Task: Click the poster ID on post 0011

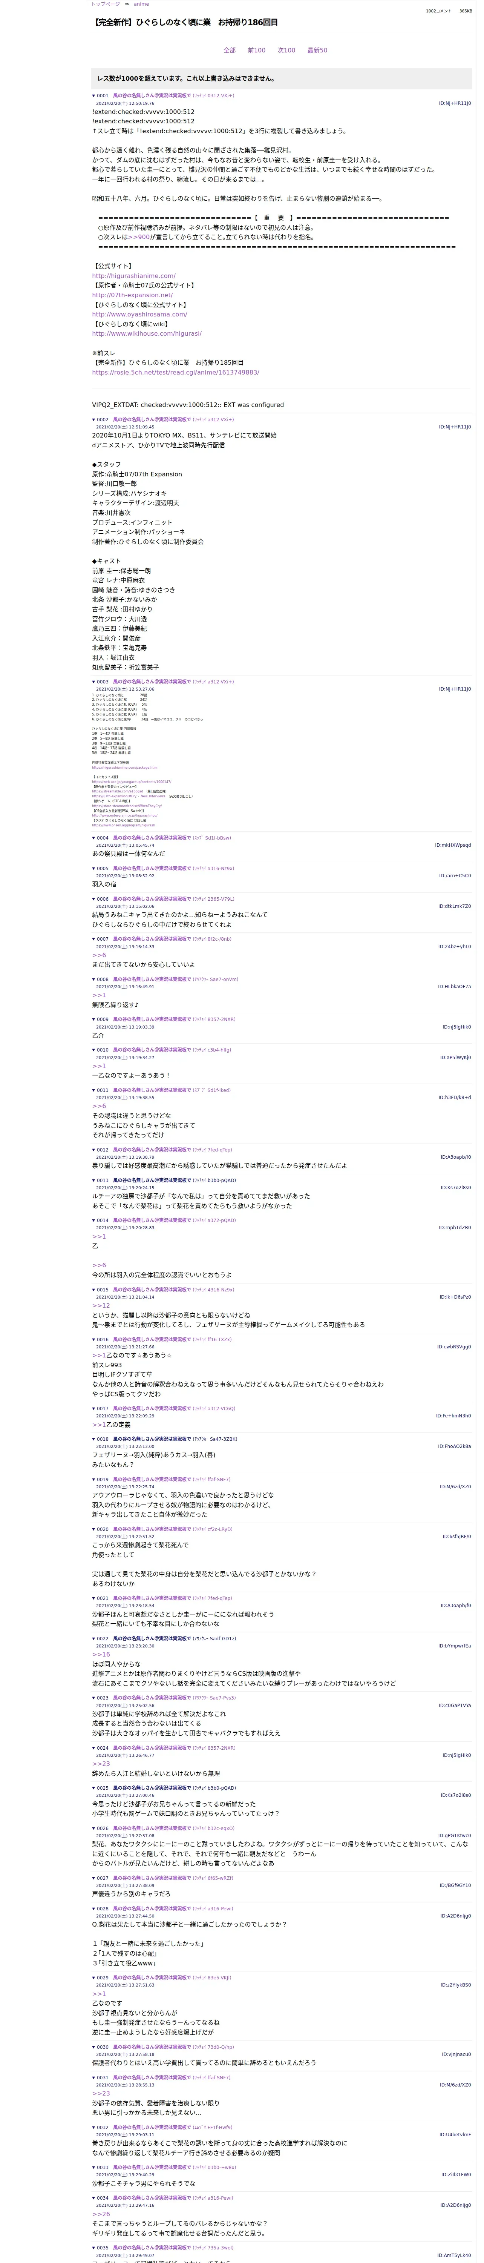Action: 454,1097
